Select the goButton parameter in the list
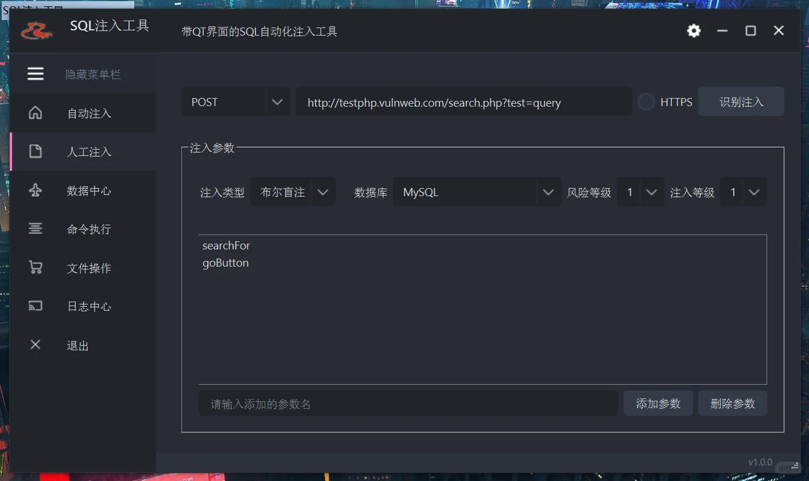The width and height of the screenshot is (809, 481). pos(225,263)
